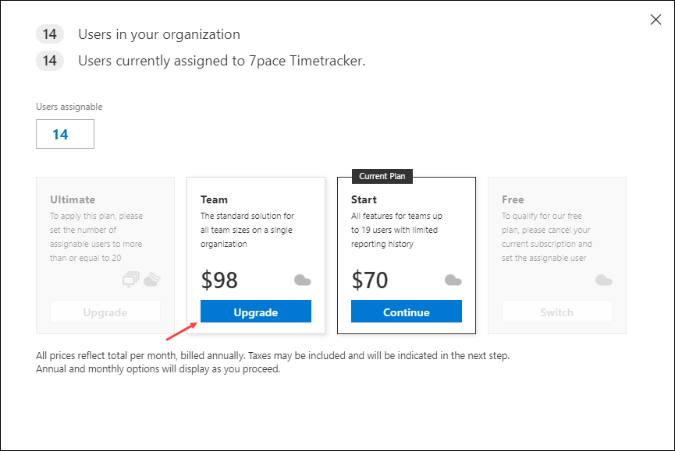Screen dimensions: 675x451
Task: Upgrade to the Team plan
Action: (256, 312)
